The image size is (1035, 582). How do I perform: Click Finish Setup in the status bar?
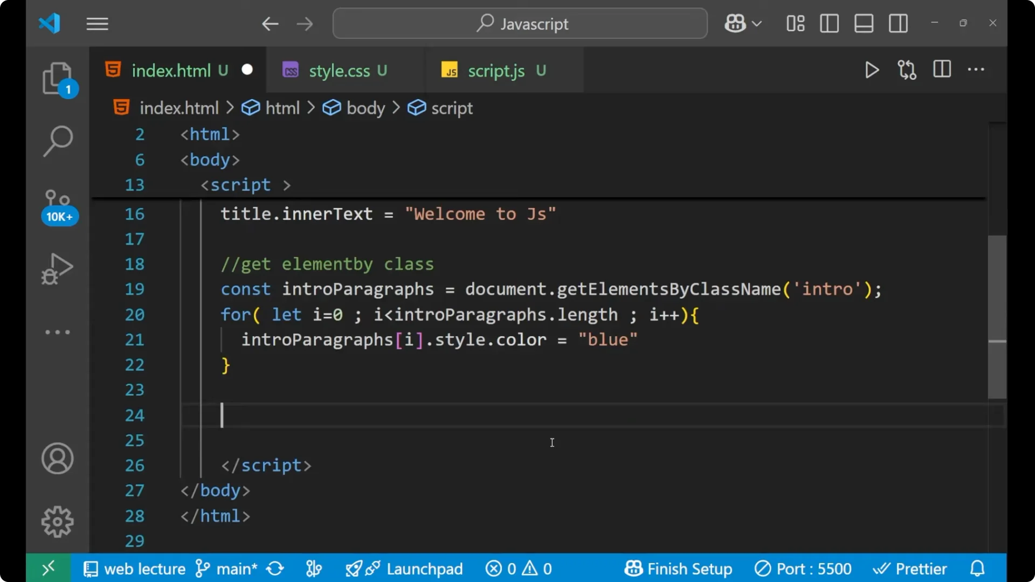[x=678, y=568]
